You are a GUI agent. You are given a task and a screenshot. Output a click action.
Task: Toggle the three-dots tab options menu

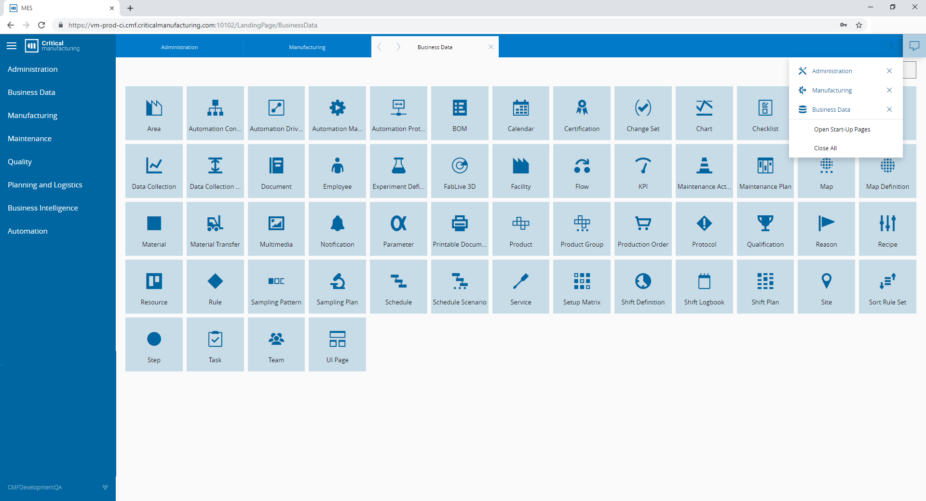click(x=891, y=46)
